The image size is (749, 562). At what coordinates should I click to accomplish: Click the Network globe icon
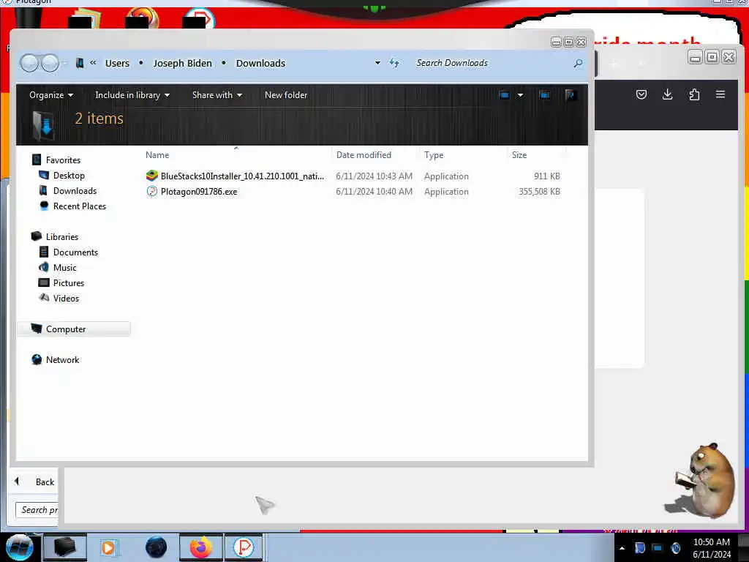37,359
